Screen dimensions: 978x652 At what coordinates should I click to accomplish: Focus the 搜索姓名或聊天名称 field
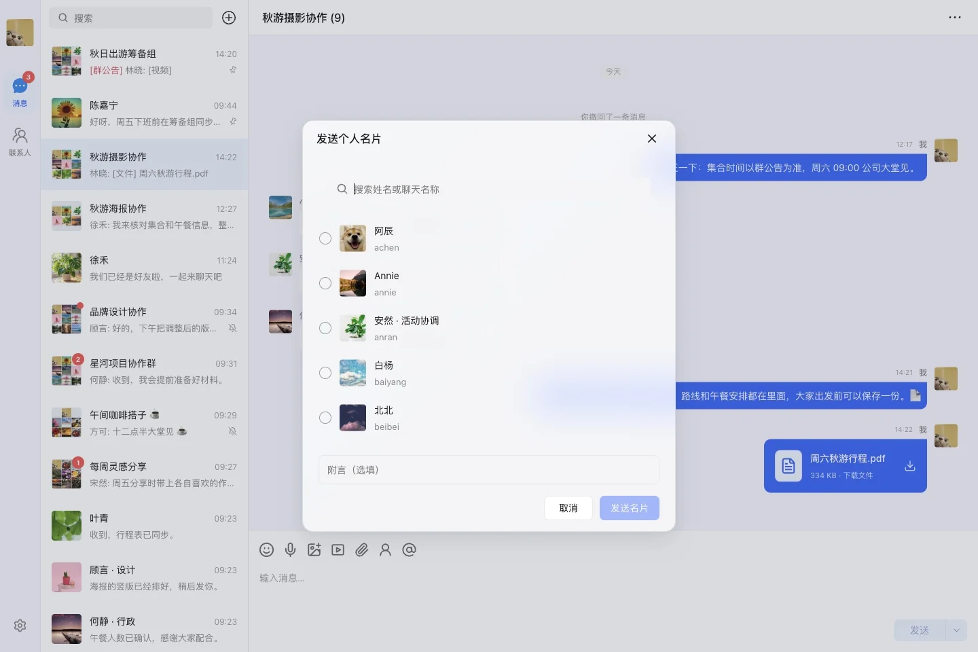point(489,189)
